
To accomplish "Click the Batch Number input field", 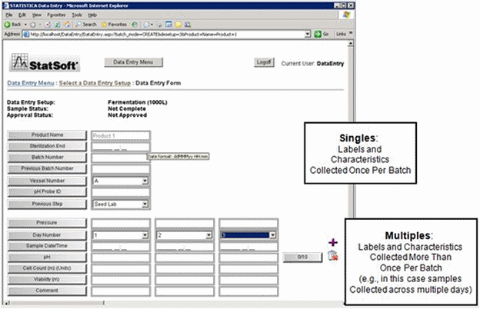I will pos(121,158).
